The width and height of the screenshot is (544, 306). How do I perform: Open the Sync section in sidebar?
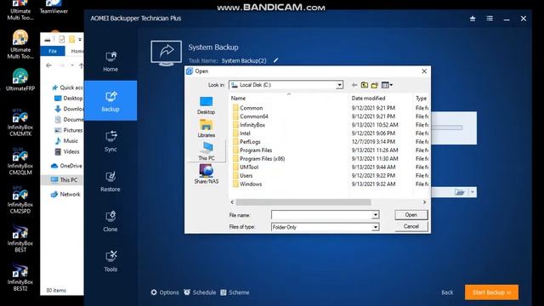click(x=110, y=141)
